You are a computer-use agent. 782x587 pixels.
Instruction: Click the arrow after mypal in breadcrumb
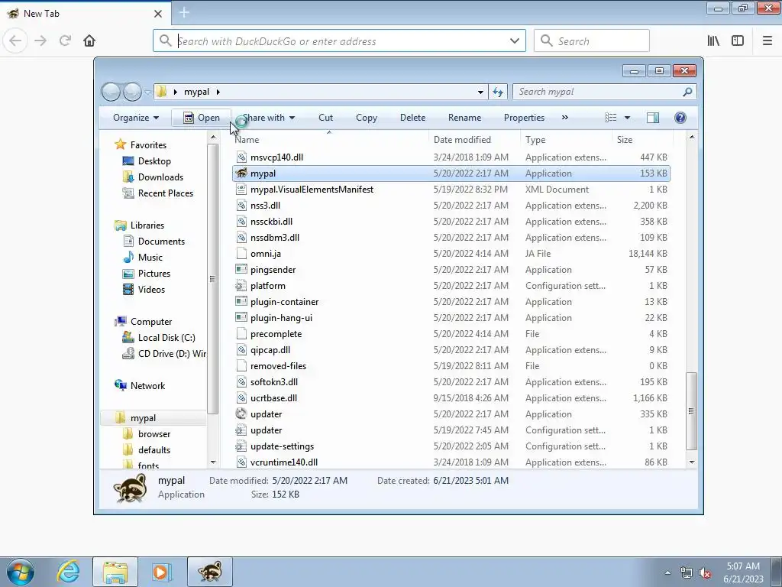pyautogui.click(x=218, y=92)
